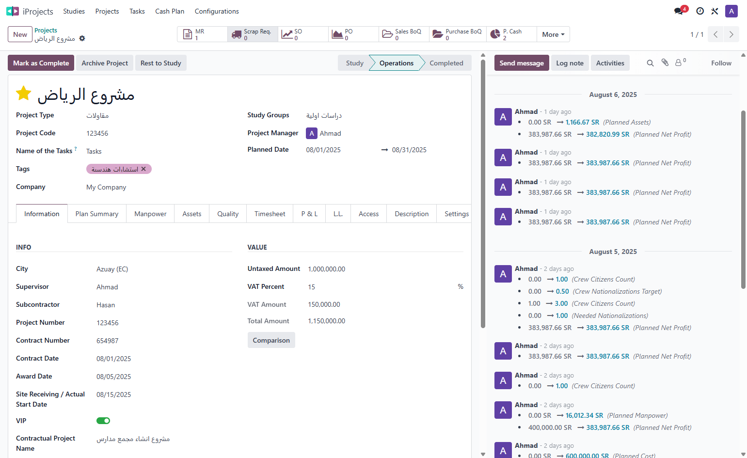Click the Send message button

tap(522, 63)
